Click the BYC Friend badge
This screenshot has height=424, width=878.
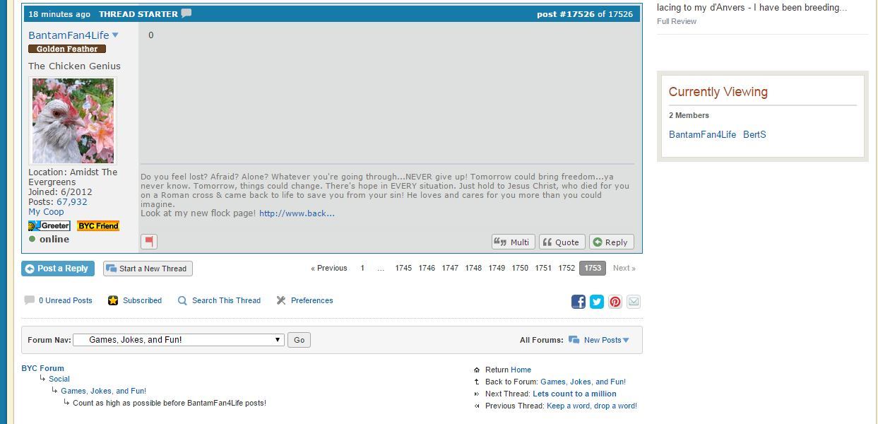click(x=98, y=225)
